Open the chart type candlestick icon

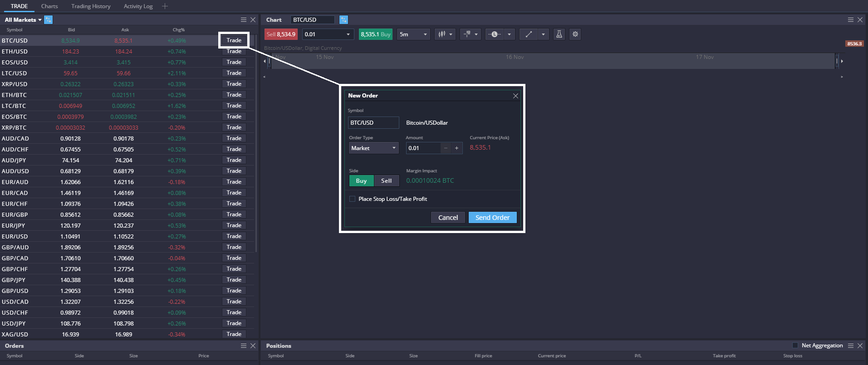tap(441, 34)
